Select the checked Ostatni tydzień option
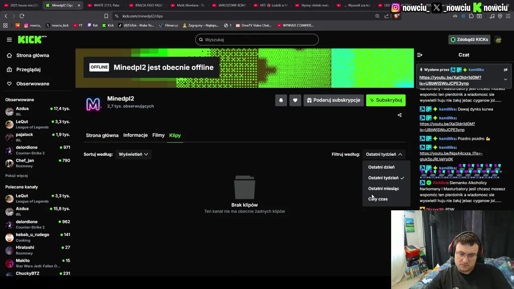 click(x=386, y=178)
